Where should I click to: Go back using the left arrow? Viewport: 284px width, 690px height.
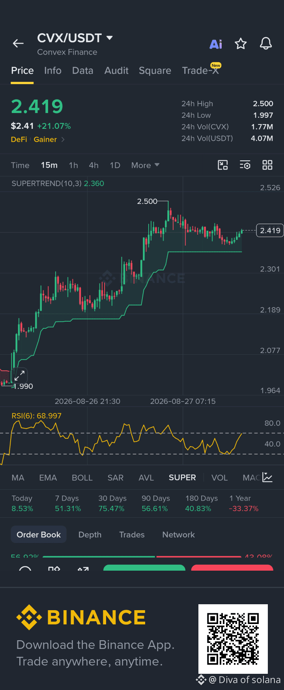coord(18,43)
